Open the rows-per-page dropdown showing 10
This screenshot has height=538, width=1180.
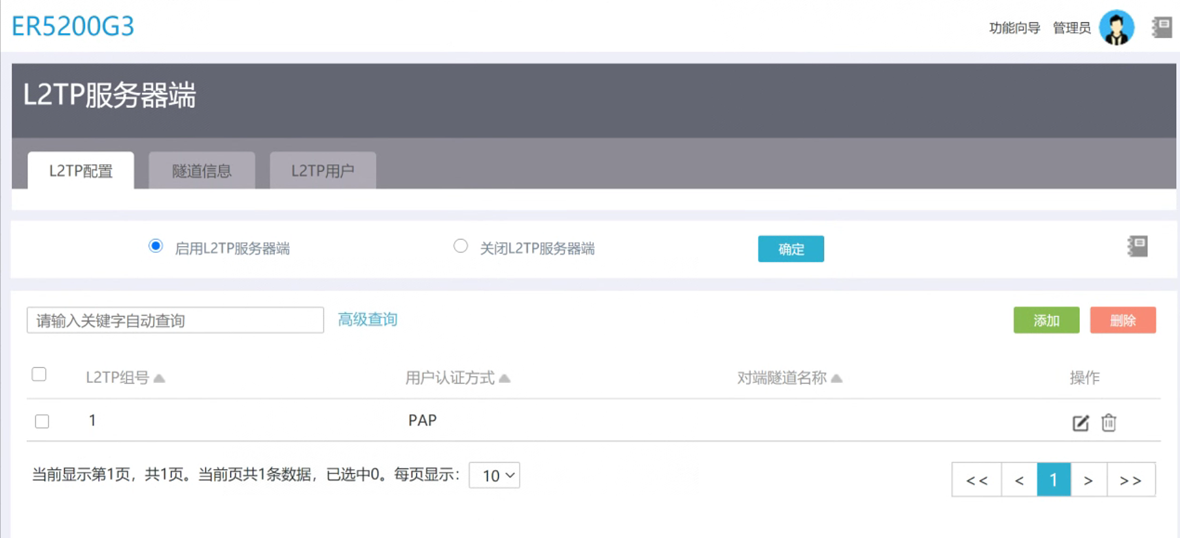coord(494,475)
